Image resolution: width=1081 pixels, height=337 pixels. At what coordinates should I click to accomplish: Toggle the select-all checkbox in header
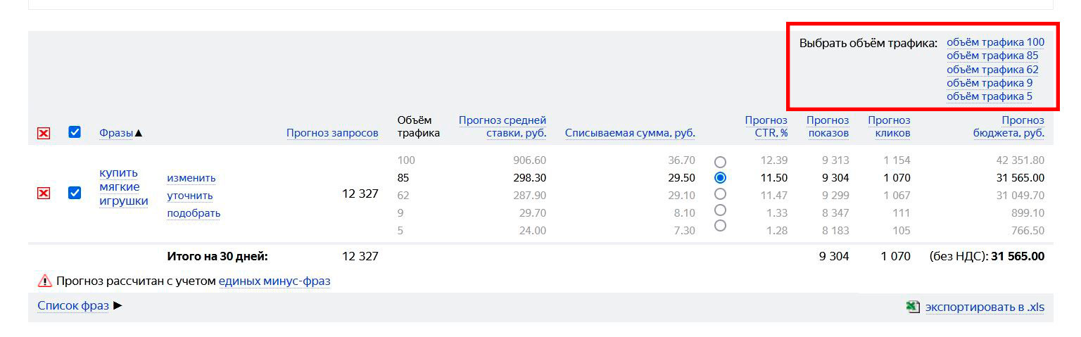pyautogui.click(x=75, y=132)
